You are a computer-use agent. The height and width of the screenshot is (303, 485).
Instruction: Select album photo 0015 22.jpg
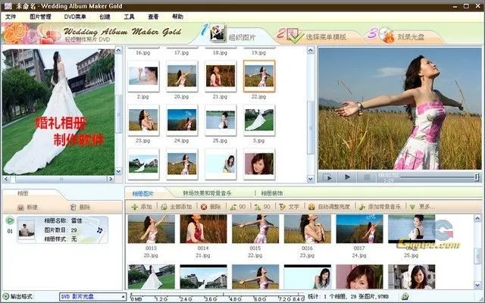tap(255, 229)
